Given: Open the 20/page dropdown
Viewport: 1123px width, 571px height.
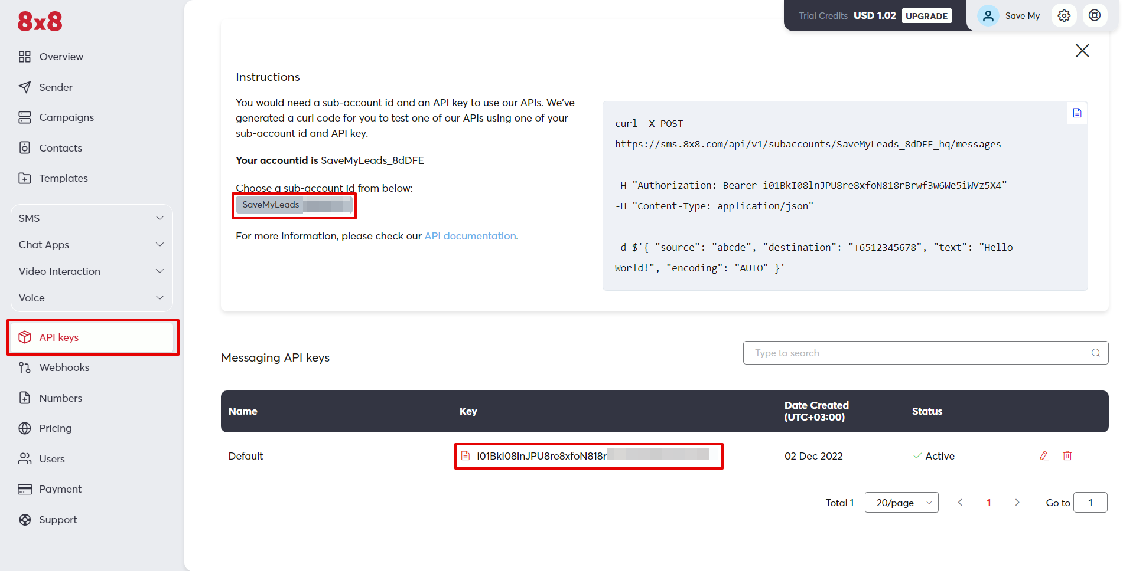Looking at the screenshot, I should click(x=901, y=503).
